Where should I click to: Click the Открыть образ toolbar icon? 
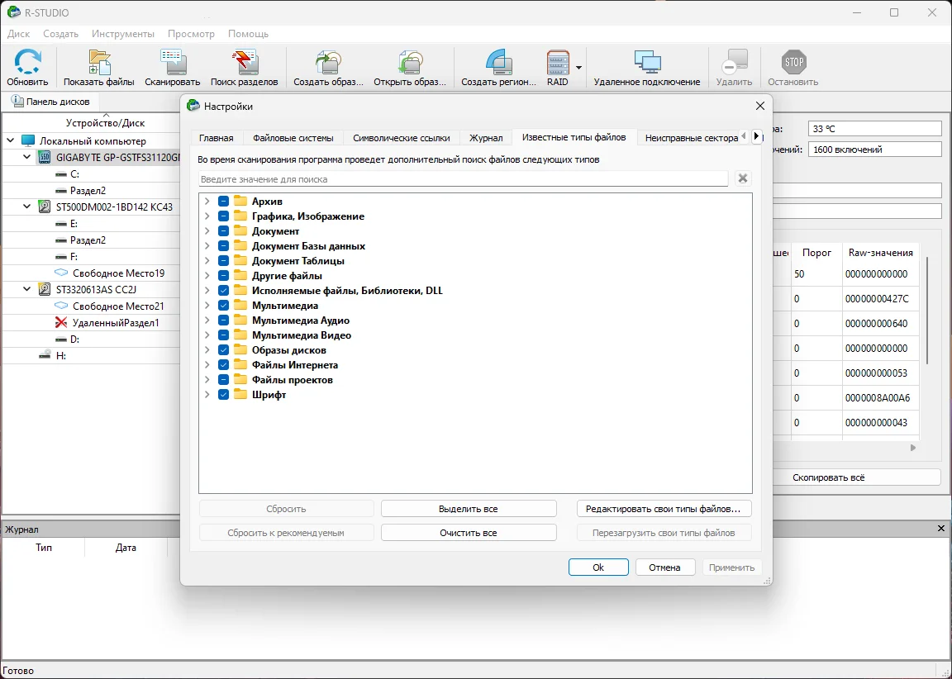[410, 64]
